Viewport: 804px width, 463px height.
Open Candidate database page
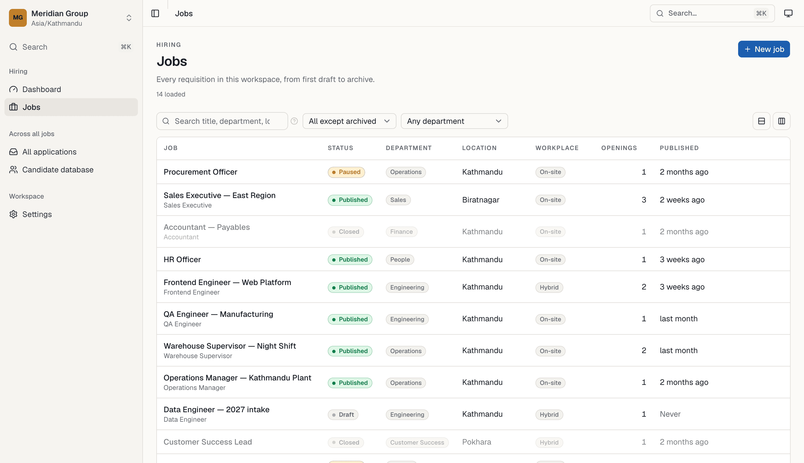71,170
